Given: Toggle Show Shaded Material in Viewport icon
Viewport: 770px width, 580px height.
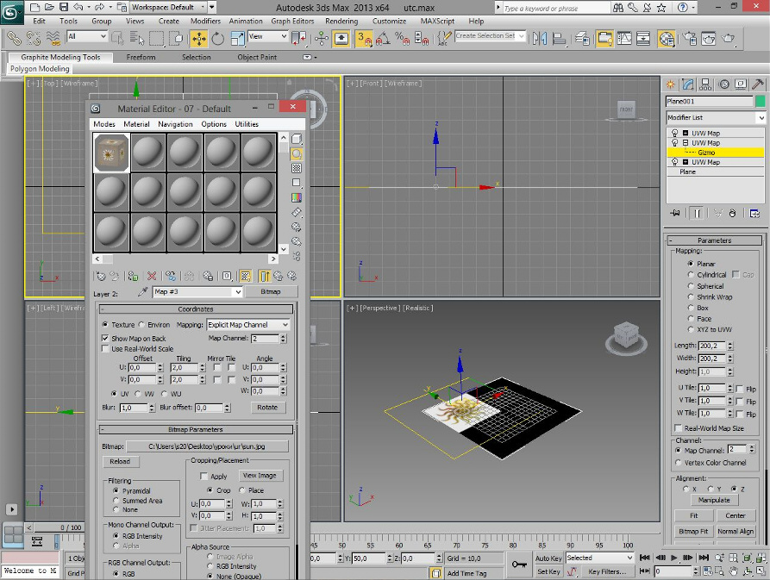Looking at the screenshot, I should coord(246,277).
